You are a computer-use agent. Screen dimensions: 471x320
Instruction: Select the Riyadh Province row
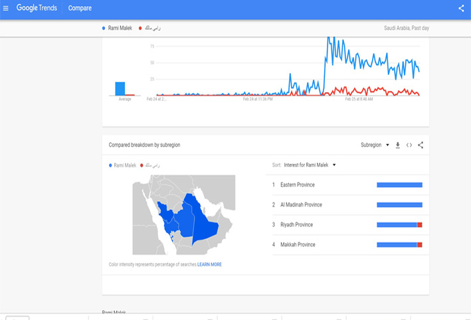(x=351, y=225)
